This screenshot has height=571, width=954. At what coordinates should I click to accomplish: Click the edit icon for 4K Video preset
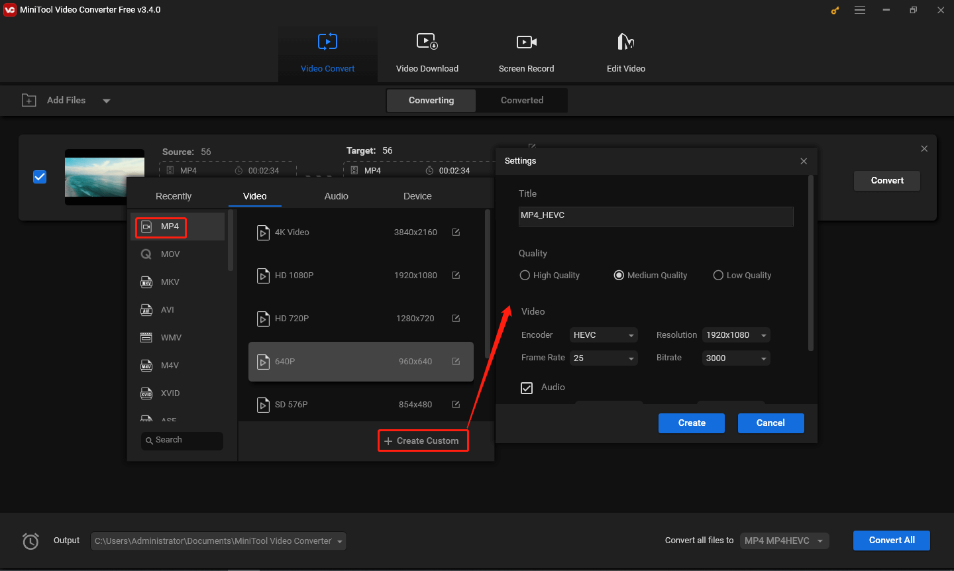456,232
